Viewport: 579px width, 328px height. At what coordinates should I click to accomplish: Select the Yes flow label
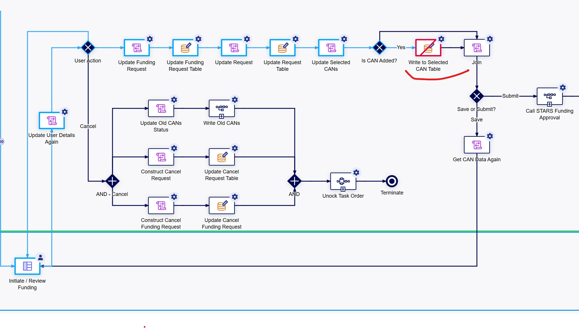point(401,47)
